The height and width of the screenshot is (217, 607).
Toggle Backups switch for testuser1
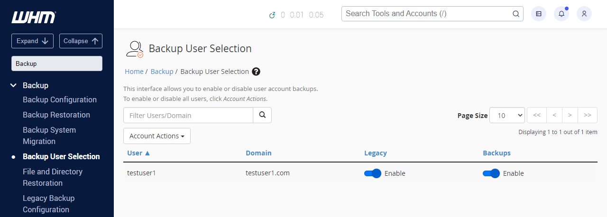pyautogui.click(x=491, y=173)
